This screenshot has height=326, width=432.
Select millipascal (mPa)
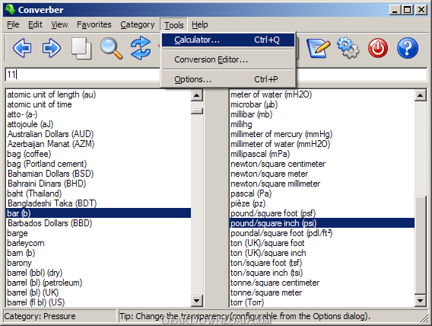point(260,154)
